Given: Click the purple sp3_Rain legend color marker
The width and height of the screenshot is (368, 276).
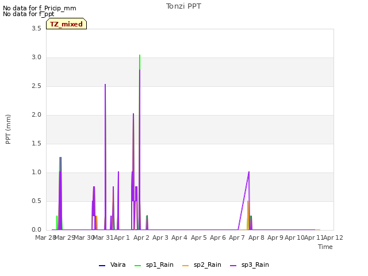Looking at the screenshot, I should click(x=233, y=266).
